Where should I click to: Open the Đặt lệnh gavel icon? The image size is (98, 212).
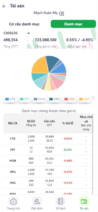point(37,201)
